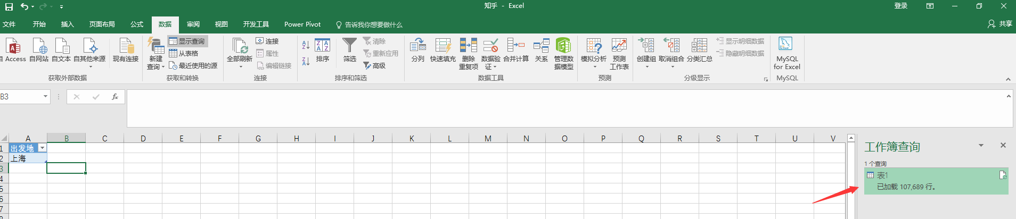
Task: Sort descending Z to A icon
Action: click(306, 61)
